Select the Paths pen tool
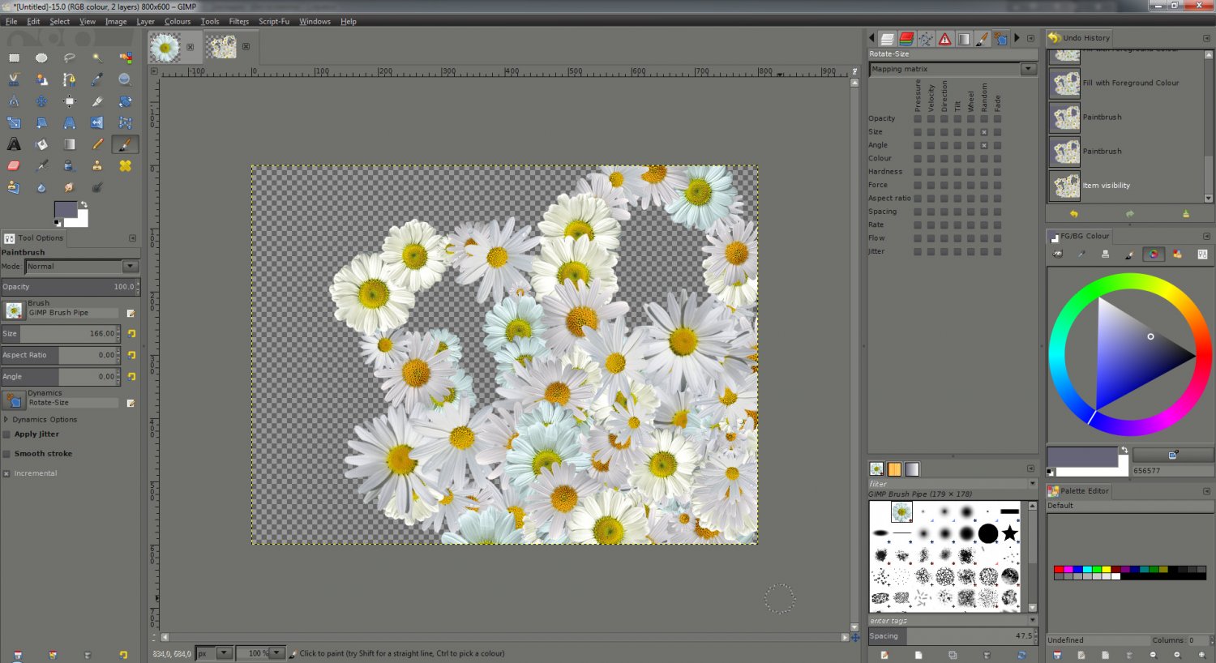1216x663 pixels. [x=69, y=79]
